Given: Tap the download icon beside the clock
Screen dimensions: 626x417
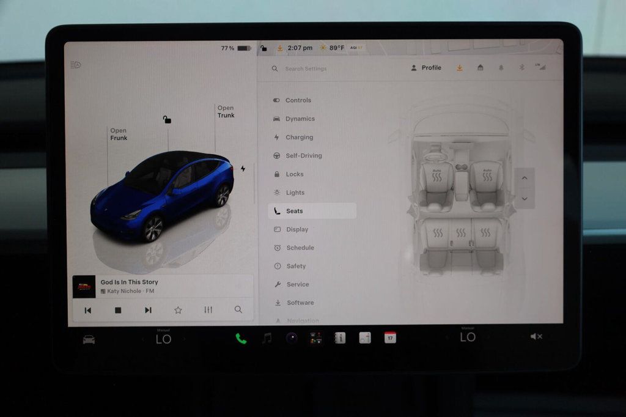Looking at the screenshot, I should (280, 48).
